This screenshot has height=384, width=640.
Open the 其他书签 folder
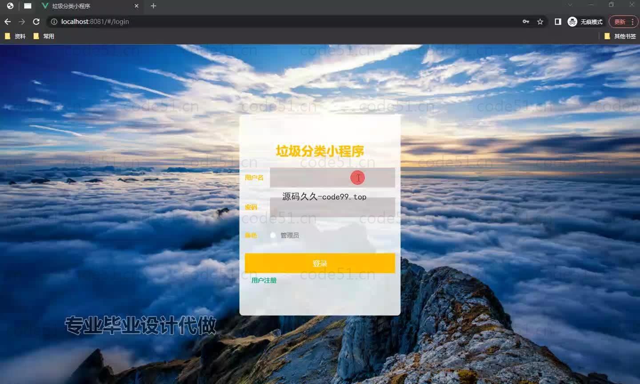[x=620, y=36]
